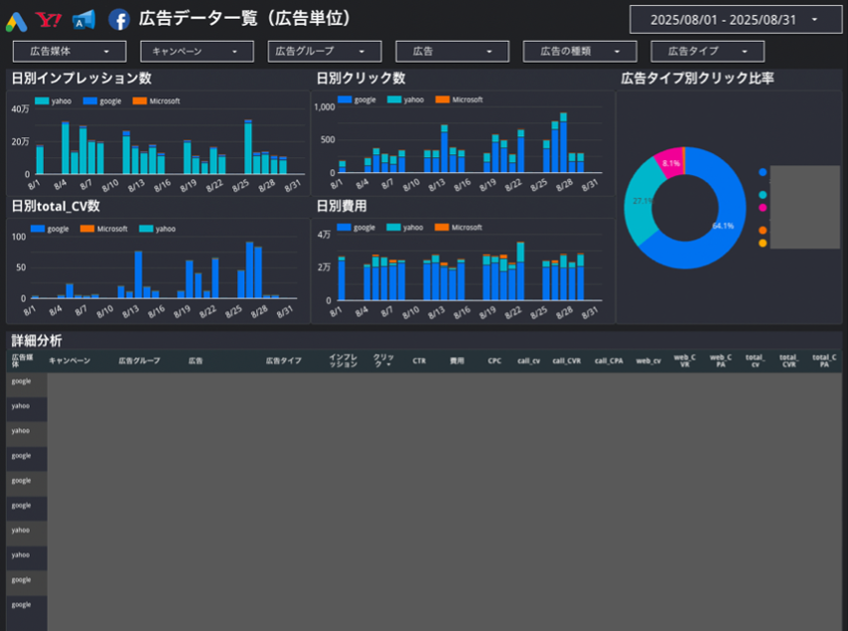848x631 pixels.
Task: Click the Facebook logo icon
Action: tap(119, 19)
